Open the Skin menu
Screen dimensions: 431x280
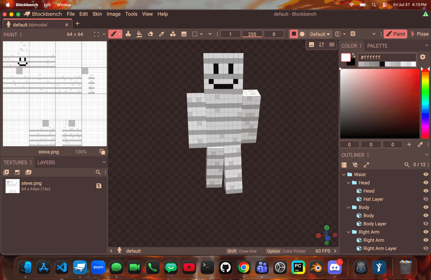click(x=97, y=14)
